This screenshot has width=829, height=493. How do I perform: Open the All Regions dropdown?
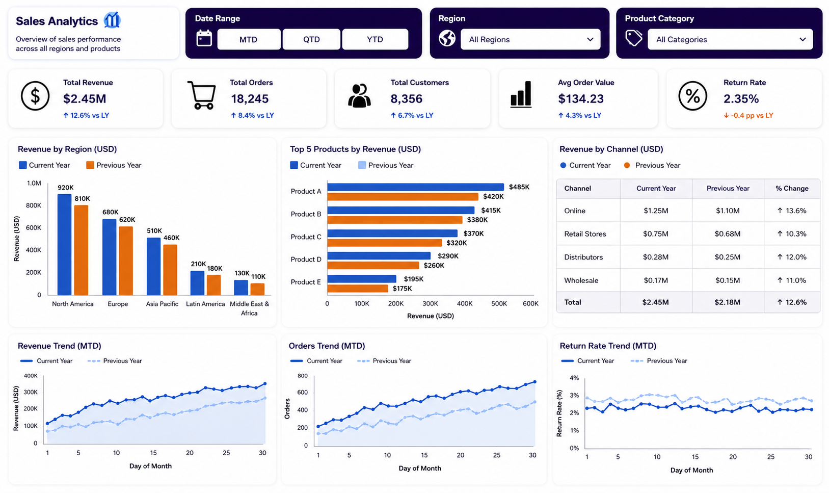pyautogui.click(x=530, y=39)
